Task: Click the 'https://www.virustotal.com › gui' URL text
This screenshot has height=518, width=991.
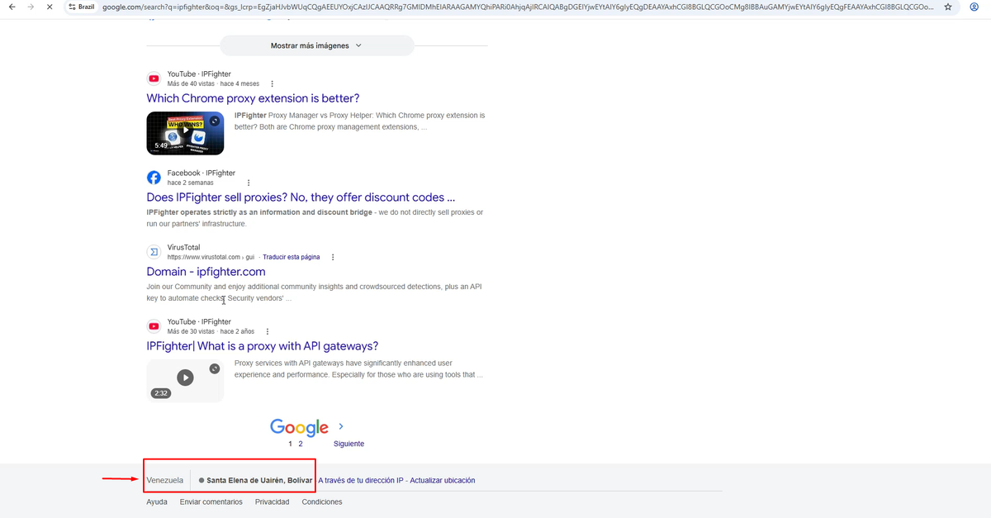Action: [x=211, y=257]
